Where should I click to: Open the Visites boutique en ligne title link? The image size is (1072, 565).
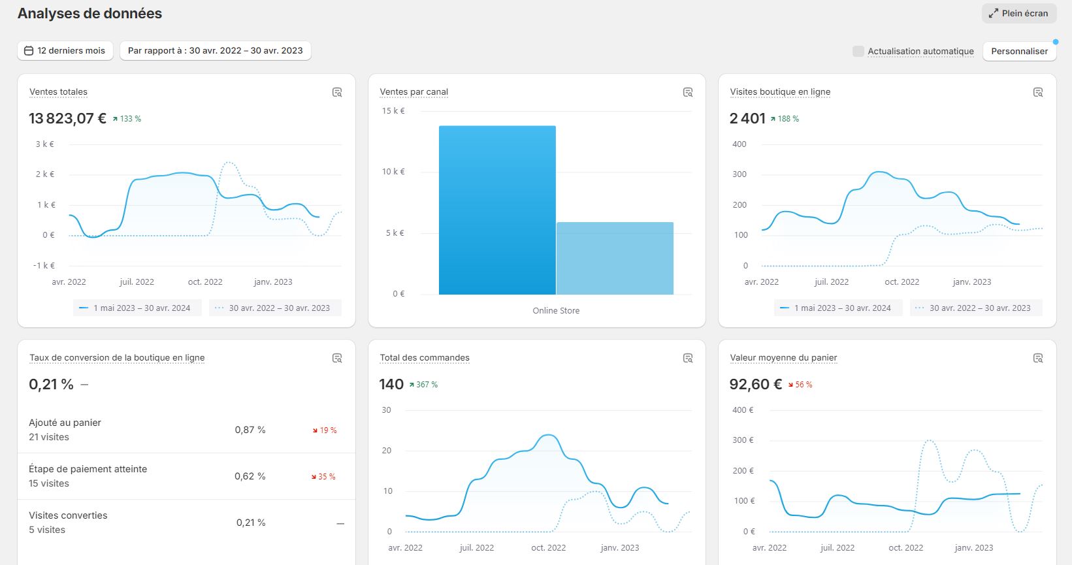pos(780,92)
